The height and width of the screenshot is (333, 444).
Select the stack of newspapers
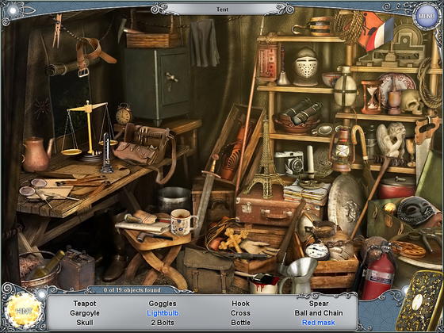click(x=307, y=193)
